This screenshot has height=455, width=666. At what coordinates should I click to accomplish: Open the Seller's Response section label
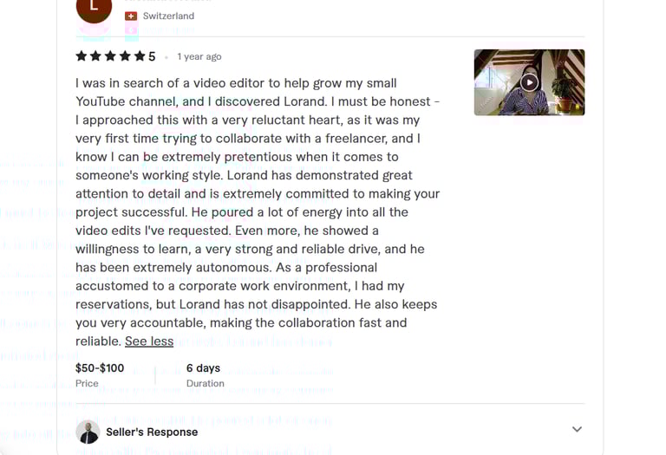[x=152, y=432]
